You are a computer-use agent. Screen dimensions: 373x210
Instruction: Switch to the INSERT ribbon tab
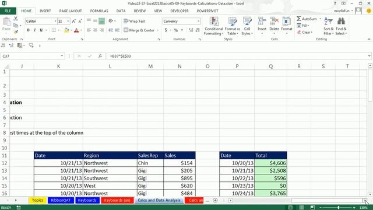coord(45,11)
